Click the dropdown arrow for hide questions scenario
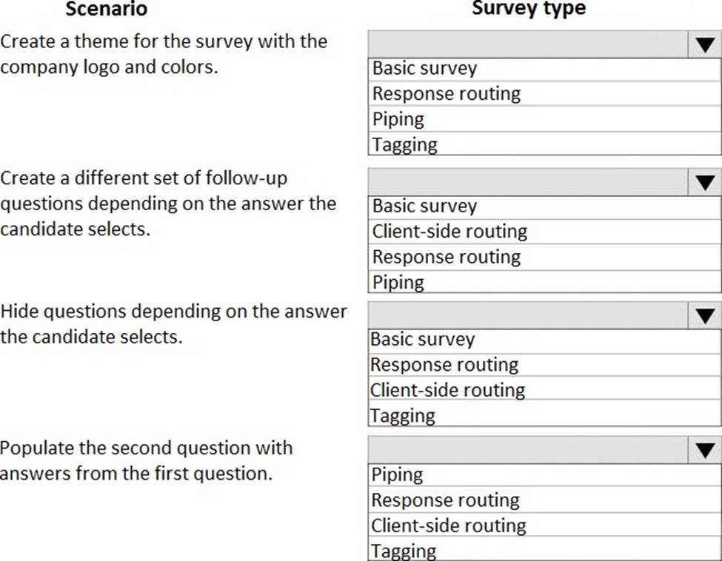Image resolution: width=722 pixels, height=561 pixels. click(704, 315)
